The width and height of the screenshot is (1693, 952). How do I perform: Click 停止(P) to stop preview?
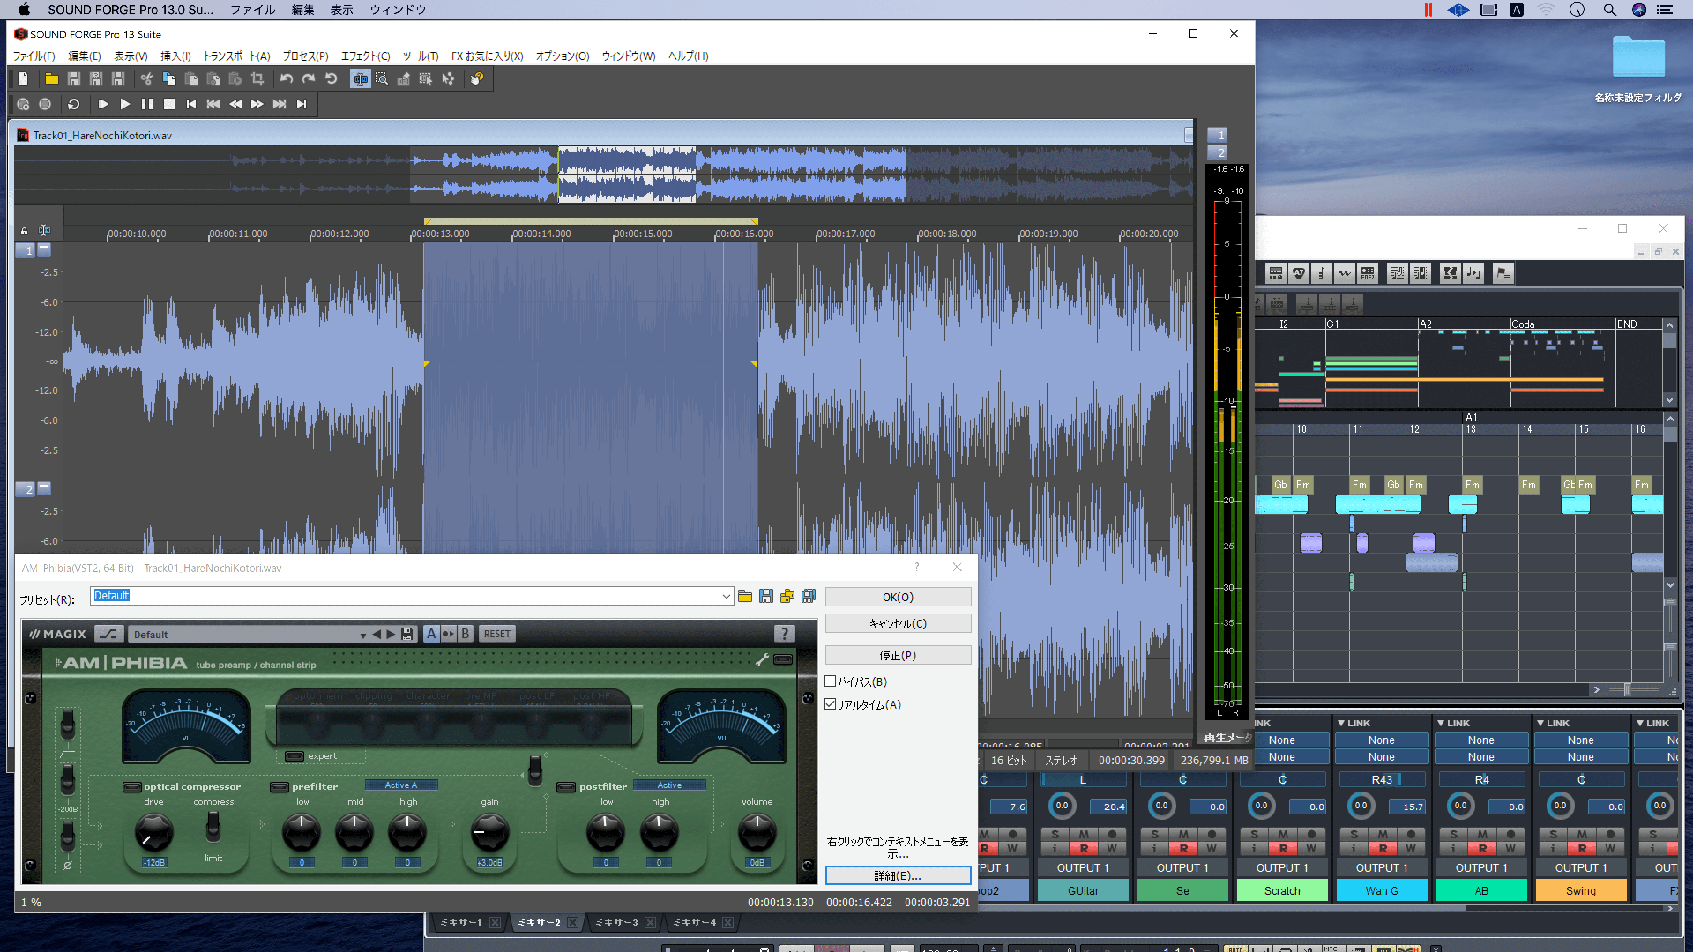tap(898, 655)
